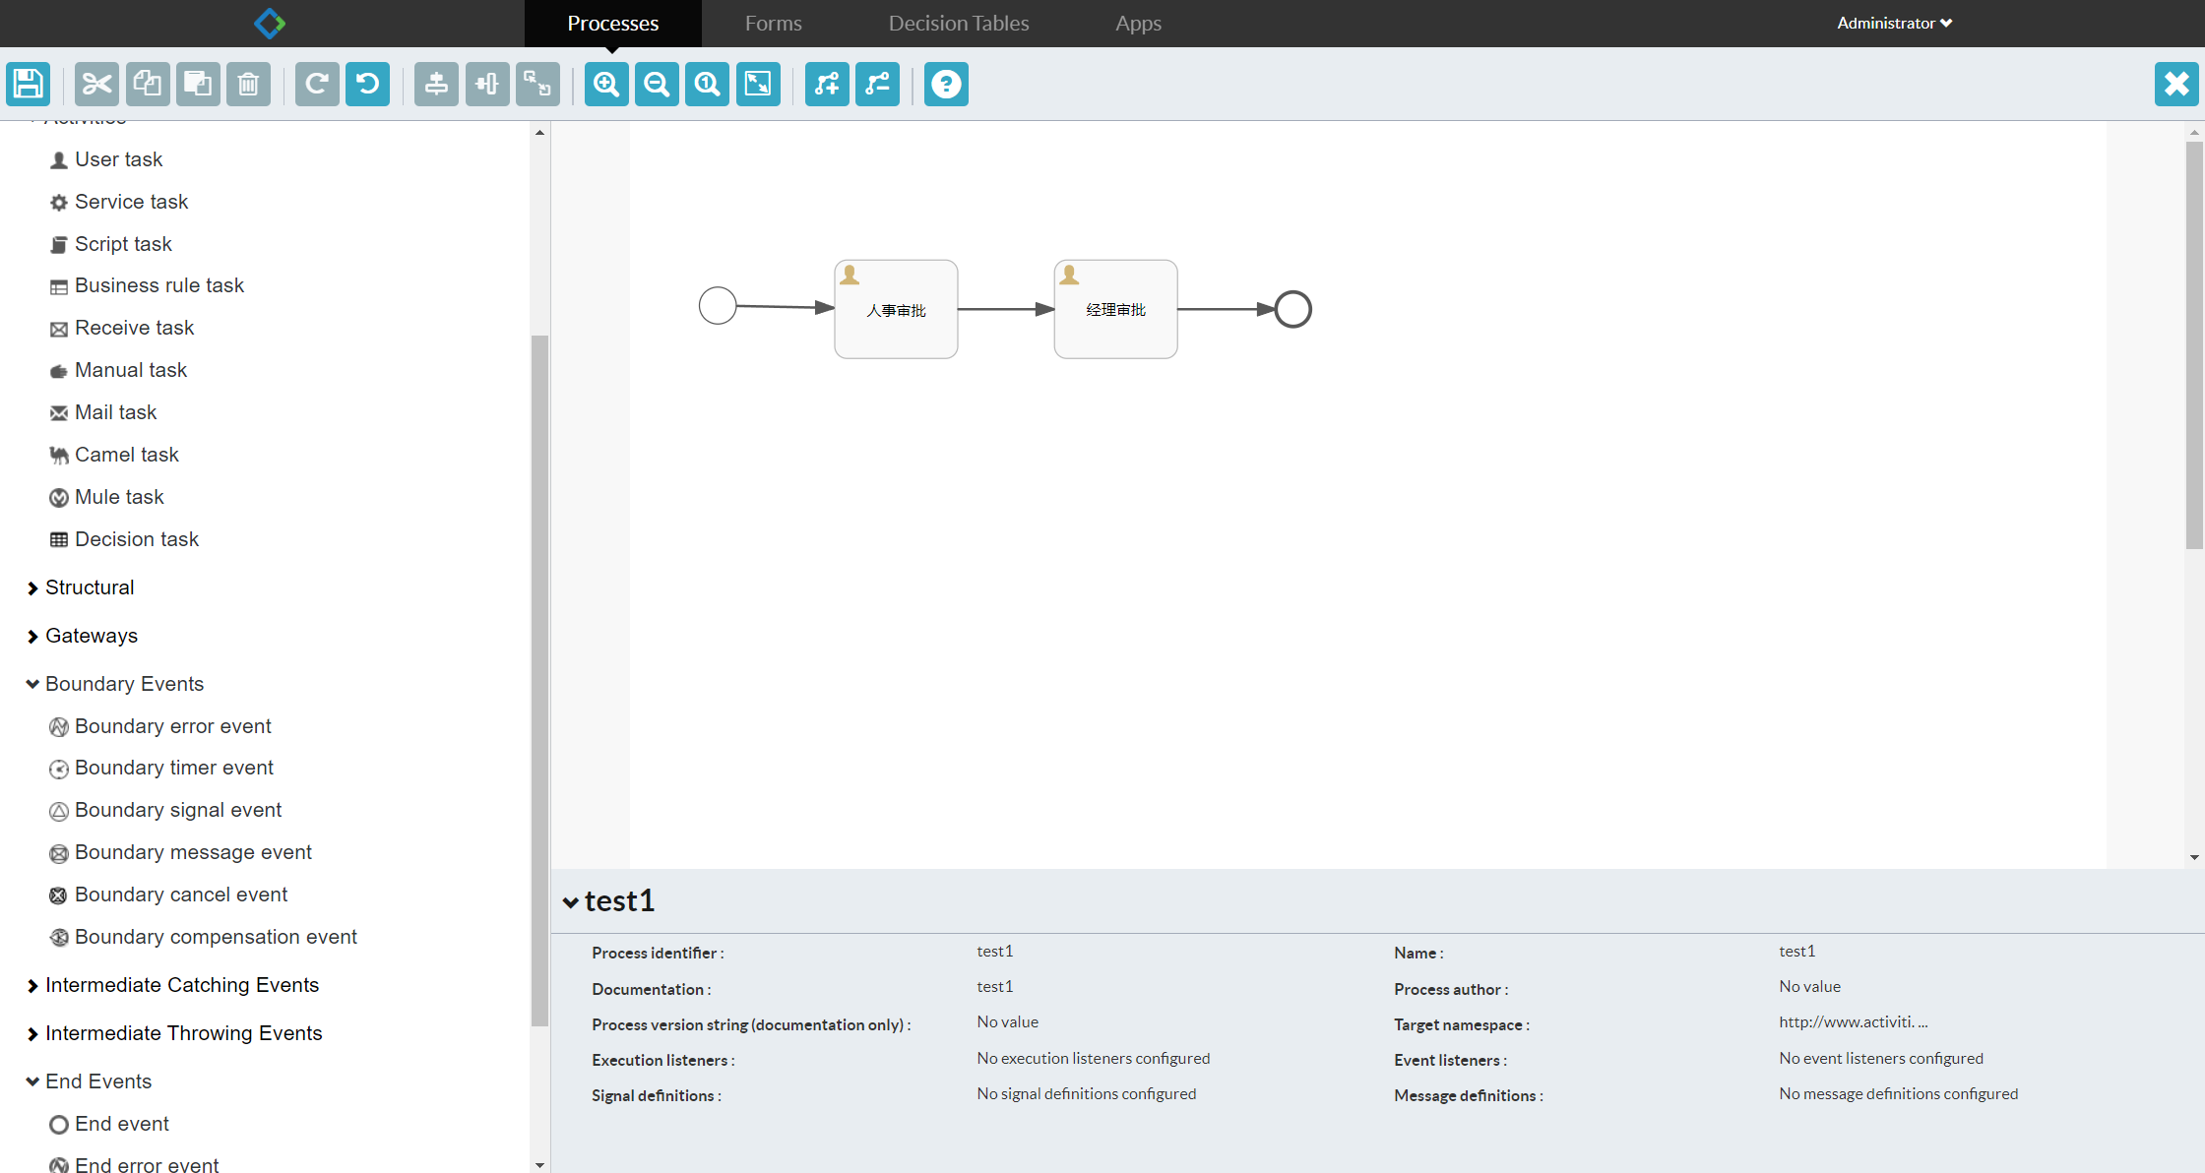Click the Activiti logo
Image resolution: width=2205 pixels, height=1173 pixels.
click(270, 23)
